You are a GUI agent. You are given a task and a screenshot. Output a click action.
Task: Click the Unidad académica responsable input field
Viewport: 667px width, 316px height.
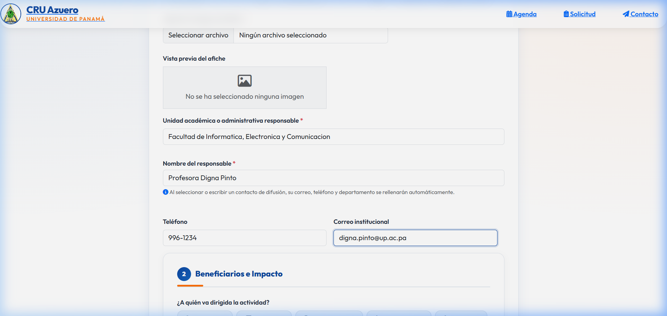tap(333, 137)
